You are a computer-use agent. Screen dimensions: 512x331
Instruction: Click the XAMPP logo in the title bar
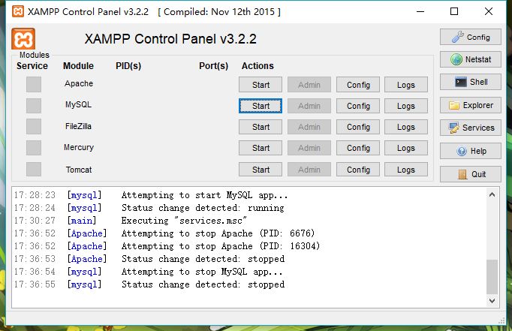pos(18,11)
